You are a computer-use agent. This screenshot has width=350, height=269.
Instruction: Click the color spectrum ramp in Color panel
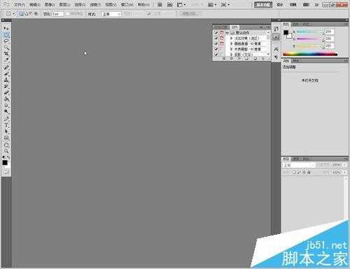coord(310,54)
